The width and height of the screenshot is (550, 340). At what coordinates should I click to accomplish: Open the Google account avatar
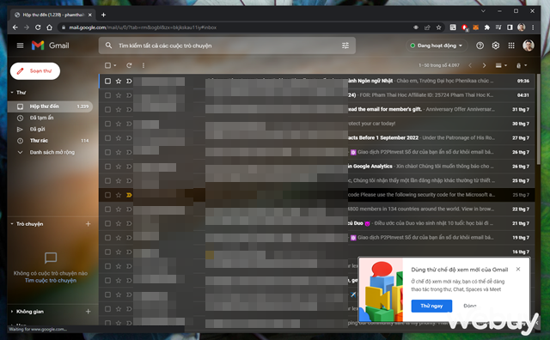coord(529,46)
